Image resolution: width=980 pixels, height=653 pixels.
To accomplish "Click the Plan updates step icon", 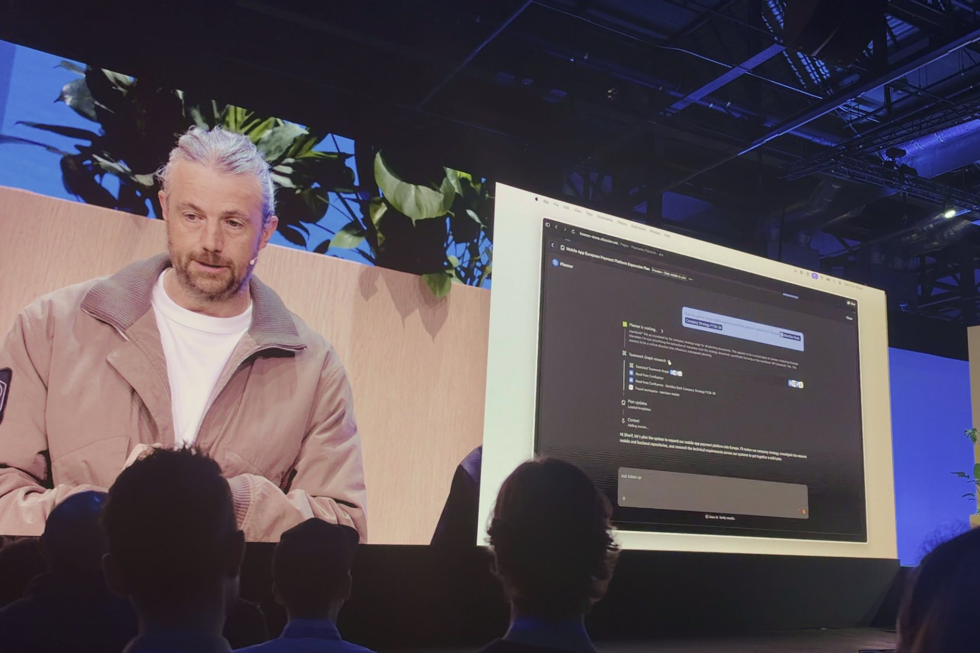I will tap(623, 402).
